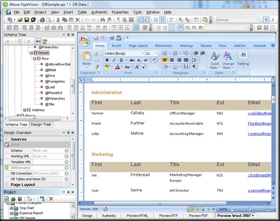Switch to Mailings ribbon tab

187,46
